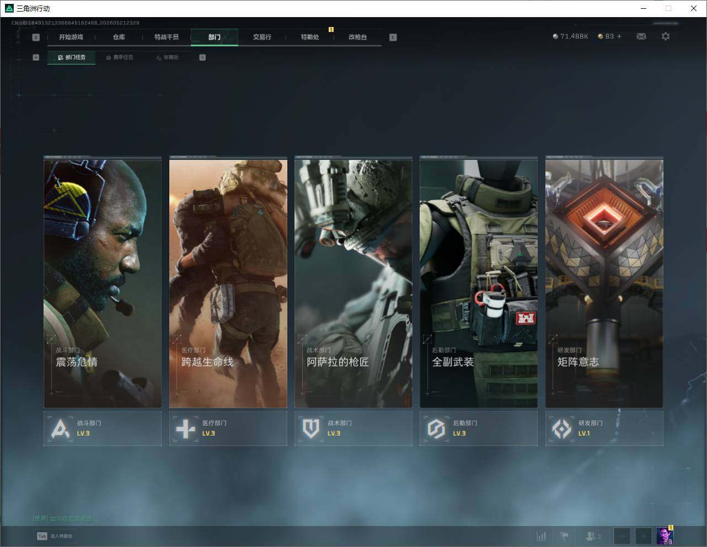Click the second empty squad slot plus
The height and width of the screenshot is (547, 707).
pos(643,536)
